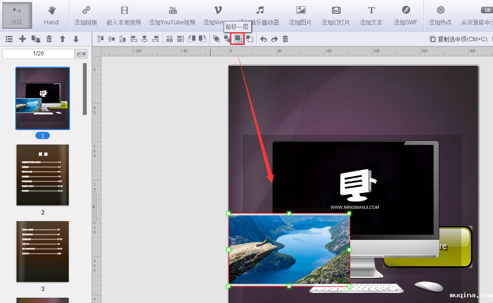Click the 1/26 page number field

click(x=38, y=54)
